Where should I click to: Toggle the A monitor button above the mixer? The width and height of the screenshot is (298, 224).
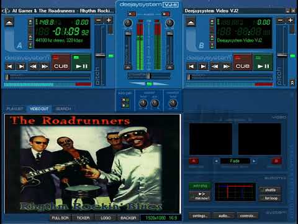point(132,14)
